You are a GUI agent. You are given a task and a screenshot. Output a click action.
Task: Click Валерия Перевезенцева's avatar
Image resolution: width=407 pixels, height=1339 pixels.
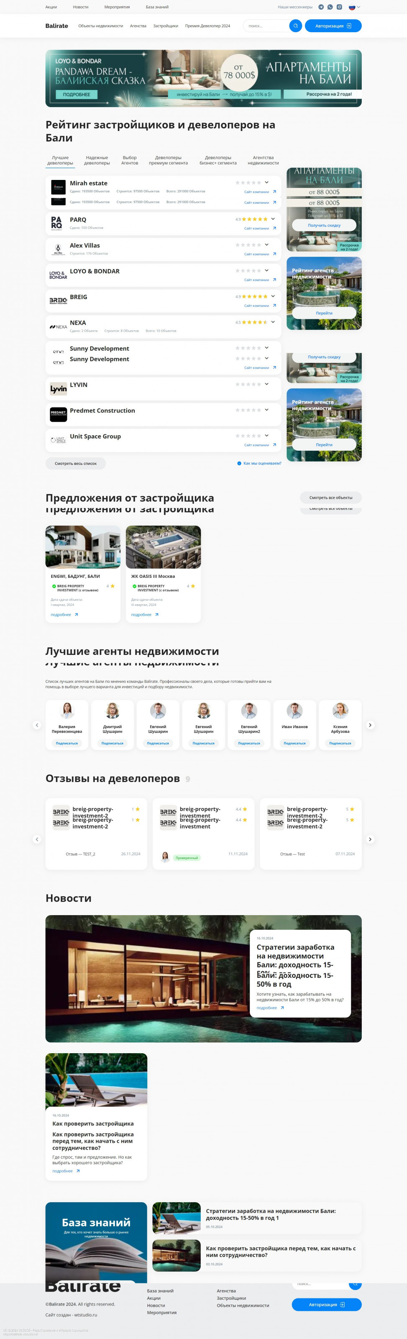pyautogui.click(x=67, y=710)
